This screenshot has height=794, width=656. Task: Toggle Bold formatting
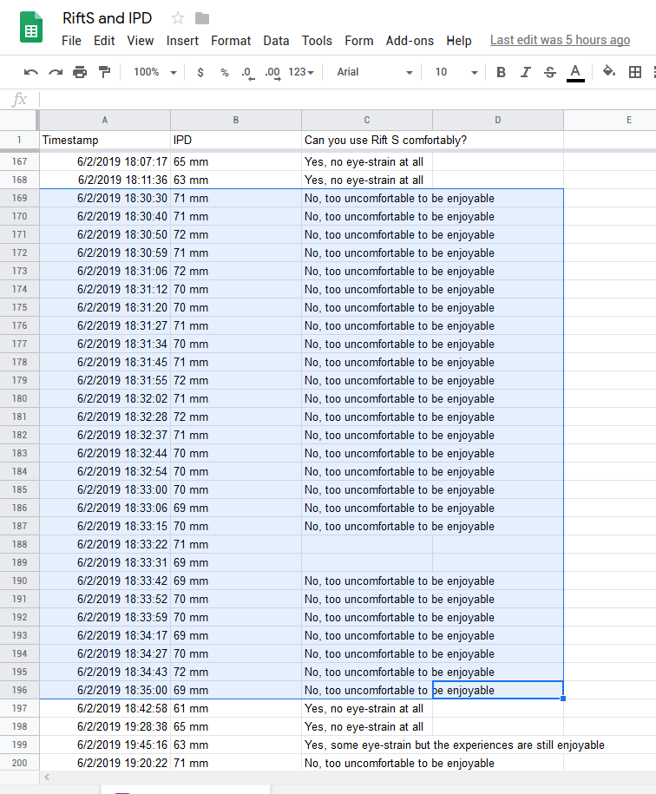pos(502,72)
